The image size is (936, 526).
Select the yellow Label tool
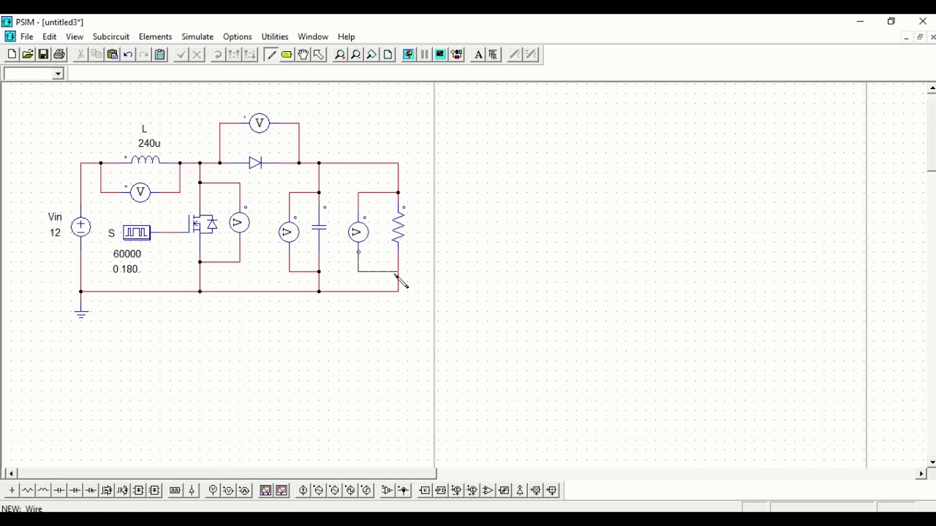287,54
